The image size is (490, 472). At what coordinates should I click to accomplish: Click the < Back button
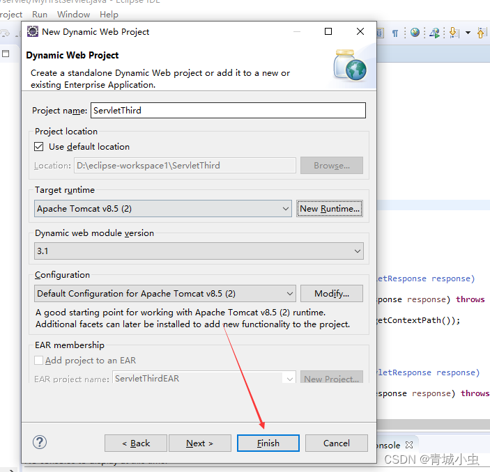(x=136, y=443)
